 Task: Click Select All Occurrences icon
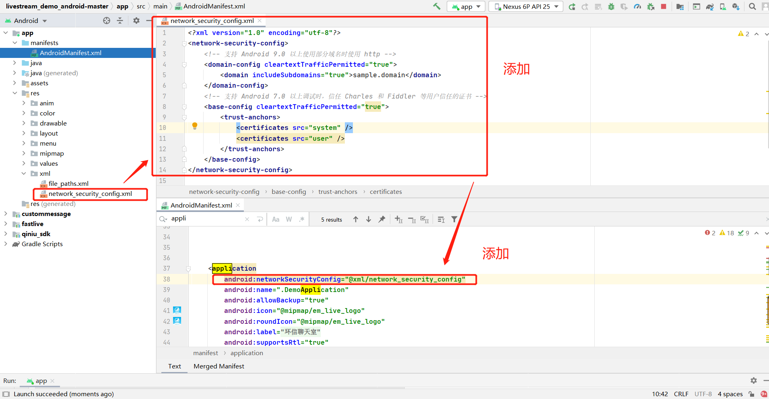(425, 219)
